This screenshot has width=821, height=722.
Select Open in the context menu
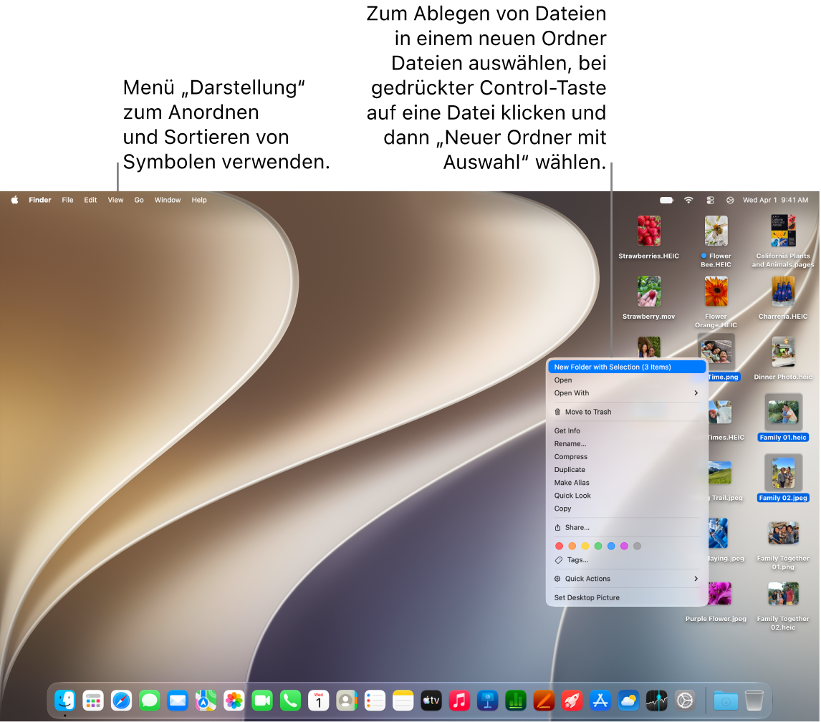pyautogui.click(x=627, y=380)
